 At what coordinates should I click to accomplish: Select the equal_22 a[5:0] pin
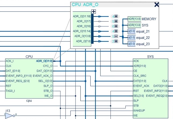[132, 38]
